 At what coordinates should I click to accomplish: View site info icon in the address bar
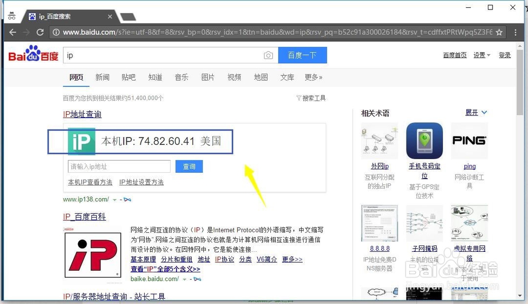pyautogui.click(x=56, y=32)
